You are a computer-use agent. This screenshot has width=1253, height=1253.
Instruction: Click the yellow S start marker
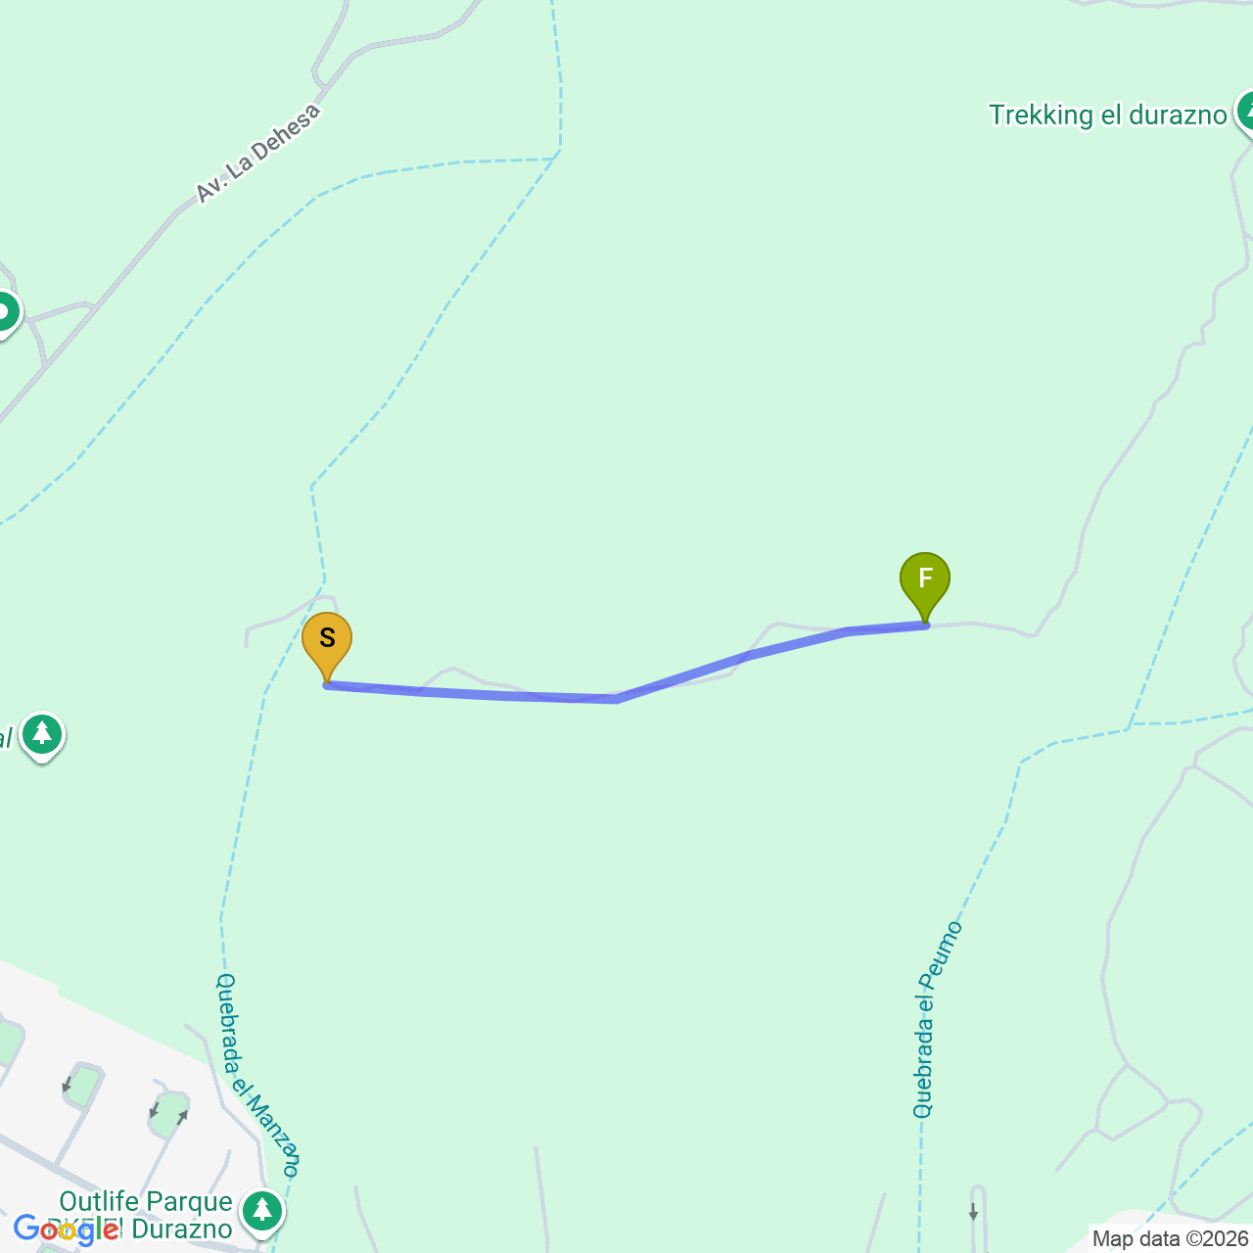point(327,647)
